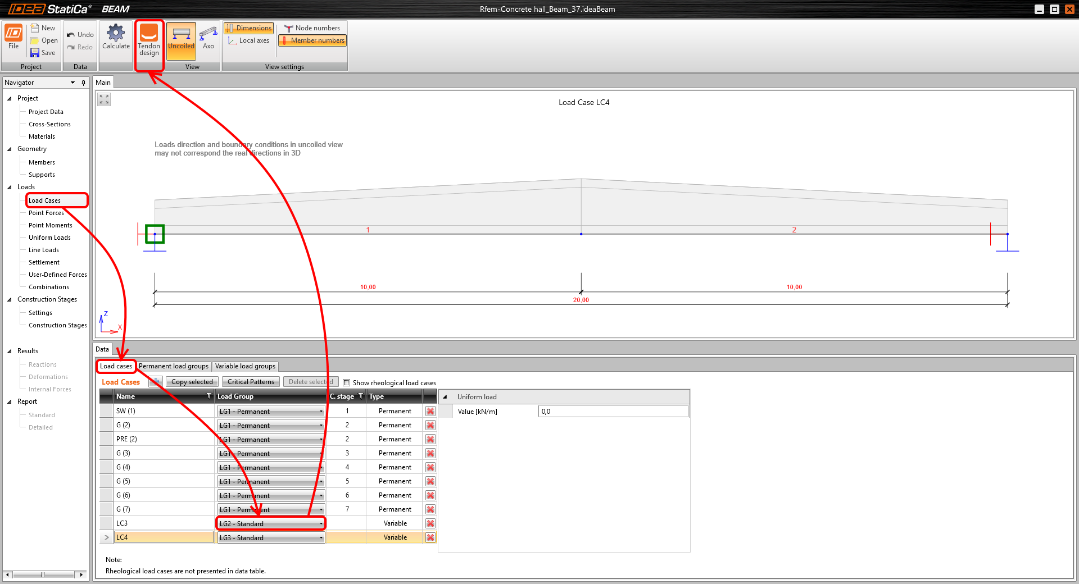Select the Uncoiled view icon

[181, 35]
